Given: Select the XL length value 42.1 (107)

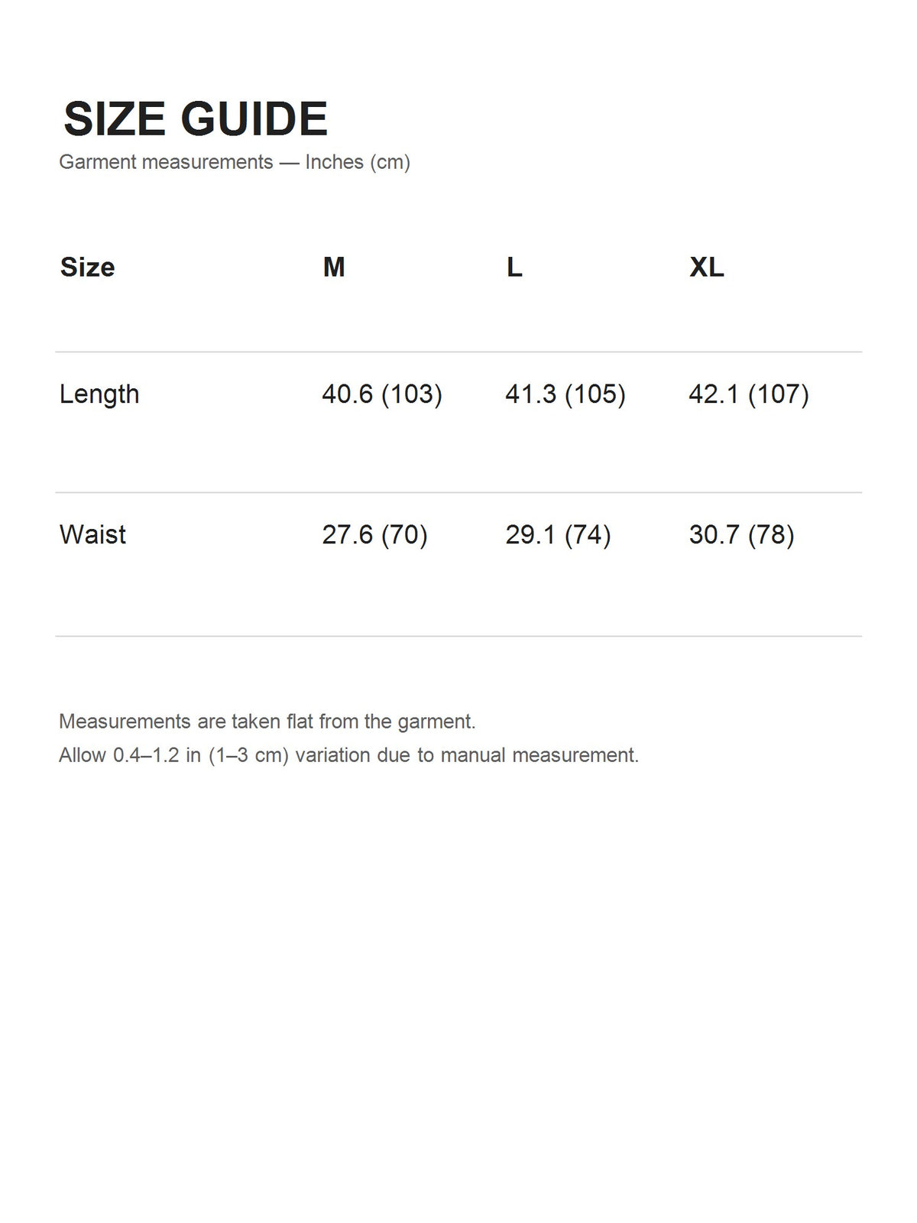Looking at the screenshot, I should pyautogui.click(x=749, y=394).
